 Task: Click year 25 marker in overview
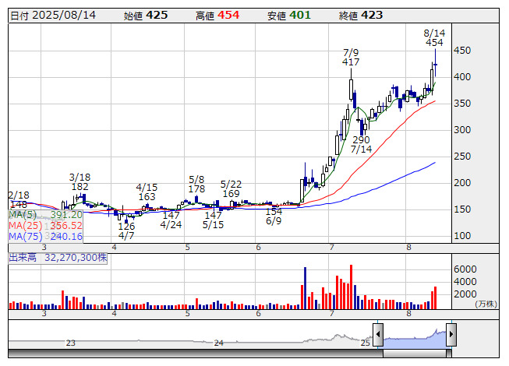(x=366, y=343)
